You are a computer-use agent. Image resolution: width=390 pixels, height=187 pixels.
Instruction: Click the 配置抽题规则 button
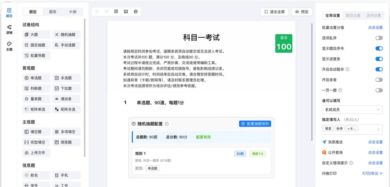pyautogui.click(x=255, y=124)
